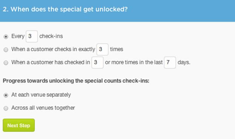Focus the number field after "Every"
Image resolution: width=235 pixels, height=139 pixels.
tap(32, 36)
